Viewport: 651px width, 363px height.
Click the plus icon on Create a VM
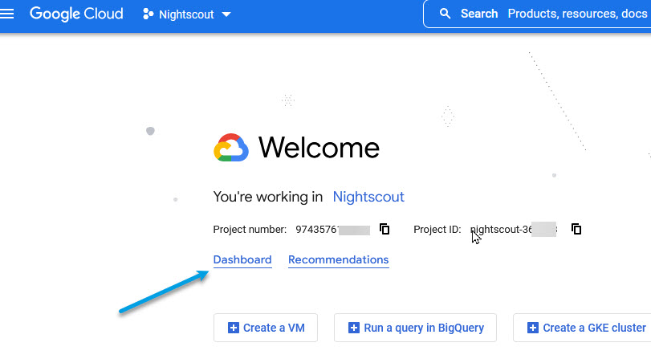[234, 328]
